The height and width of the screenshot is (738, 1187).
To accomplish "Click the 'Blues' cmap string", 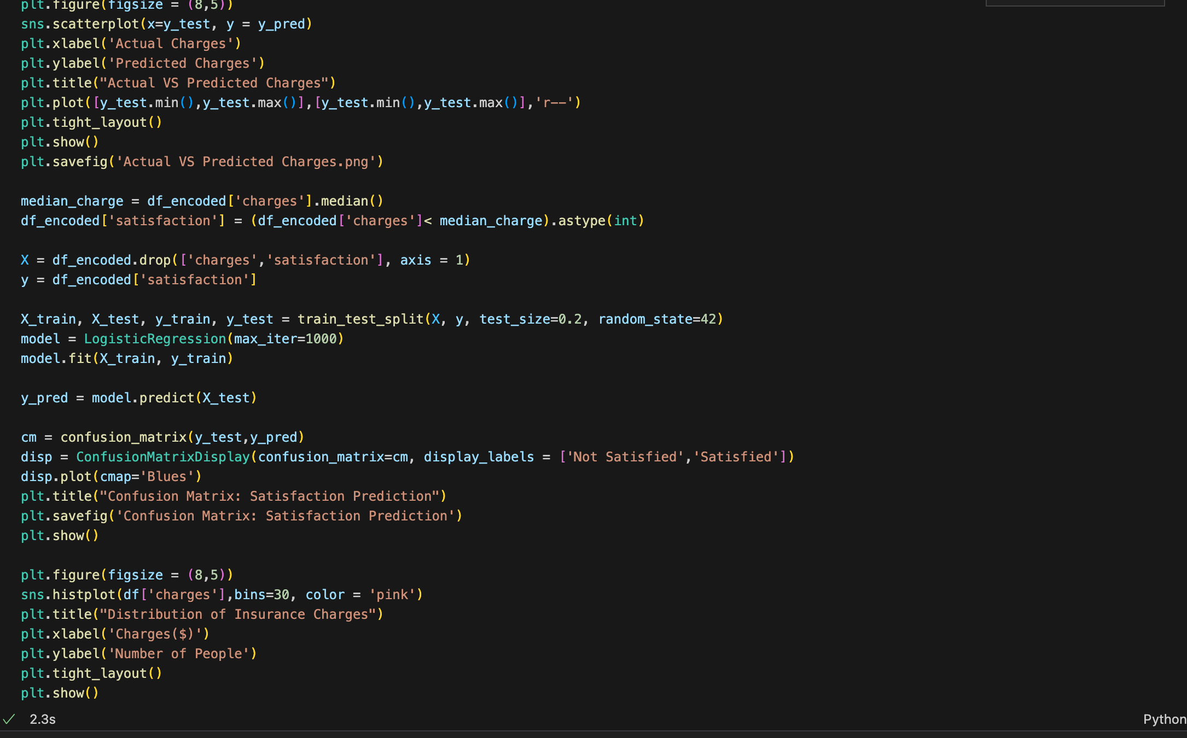I will point(167,477).
